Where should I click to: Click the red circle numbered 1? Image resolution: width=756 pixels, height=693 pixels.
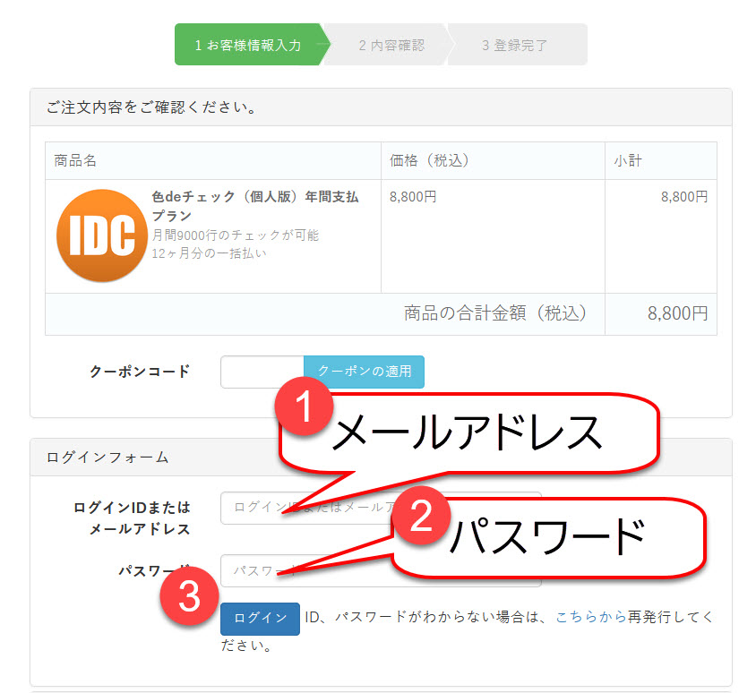[303, 409]
